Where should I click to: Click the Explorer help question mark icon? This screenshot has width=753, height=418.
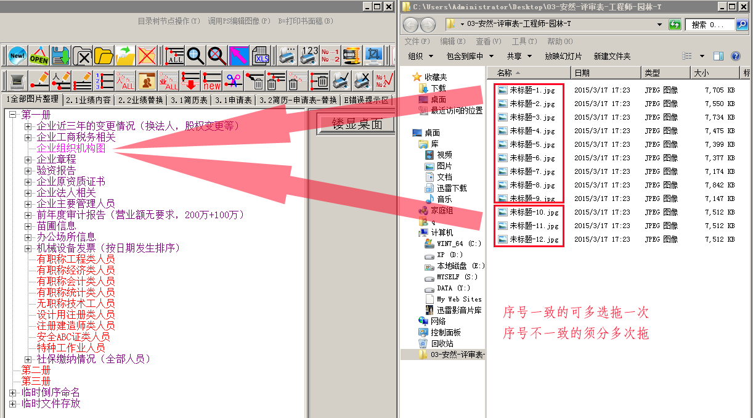pos(735,56)
